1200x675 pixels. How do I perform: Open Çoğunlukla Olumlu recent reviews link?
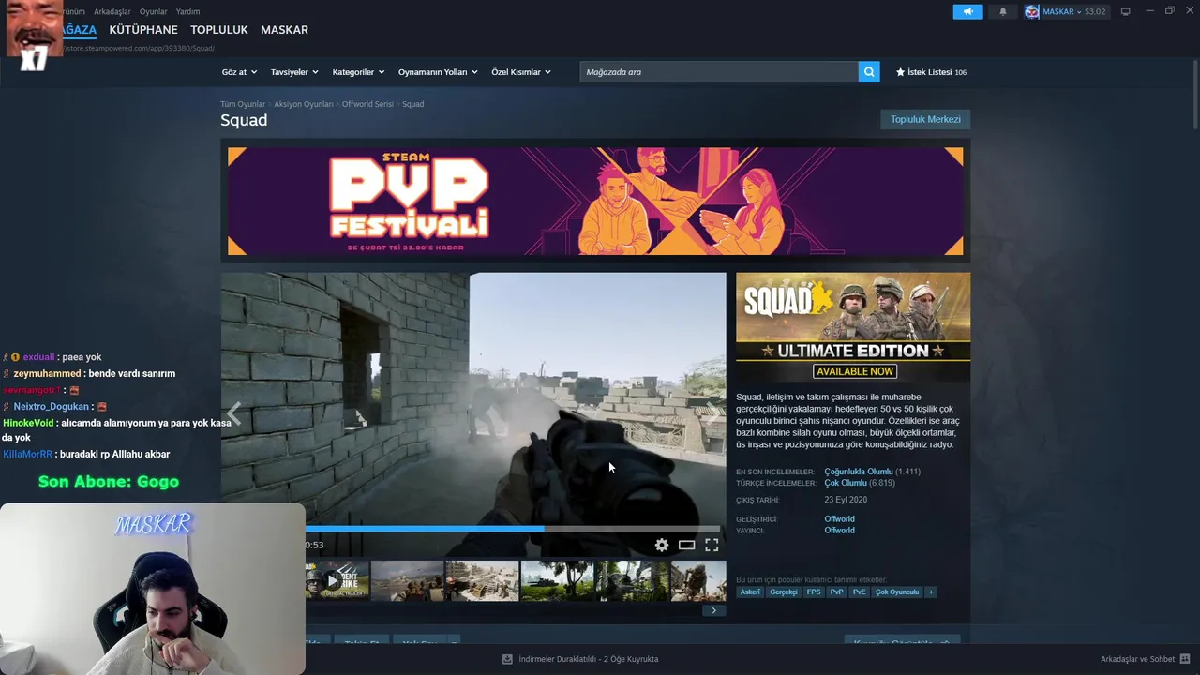pos(859,472)
